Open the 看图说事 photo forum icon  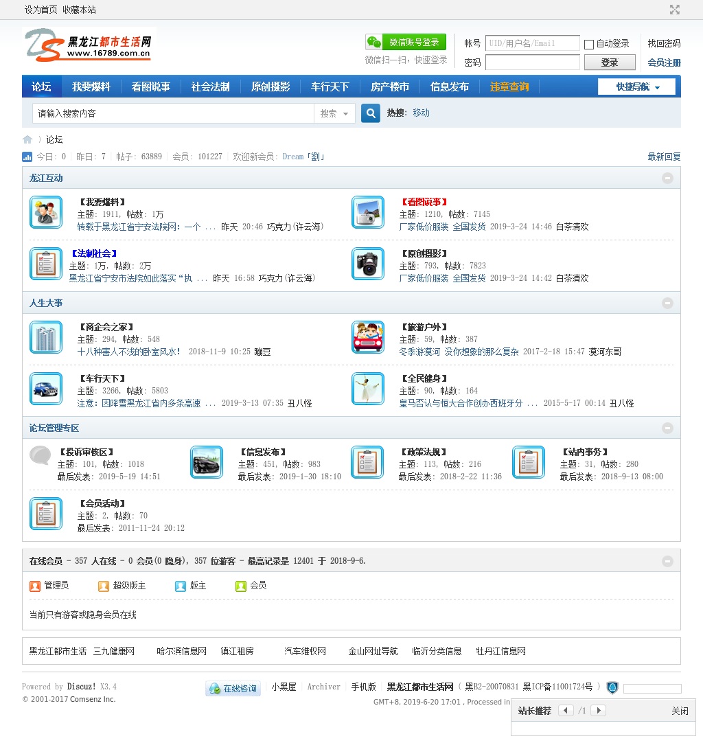[x=368, y=212]
